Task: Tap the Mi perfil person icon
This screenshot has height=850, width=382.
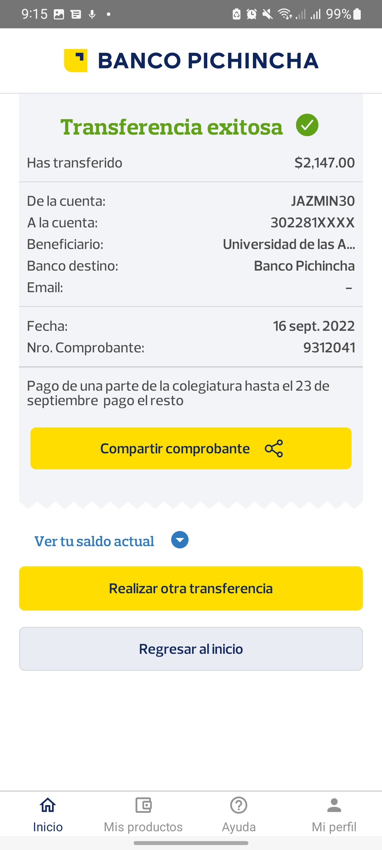Action: pos(334,805)
